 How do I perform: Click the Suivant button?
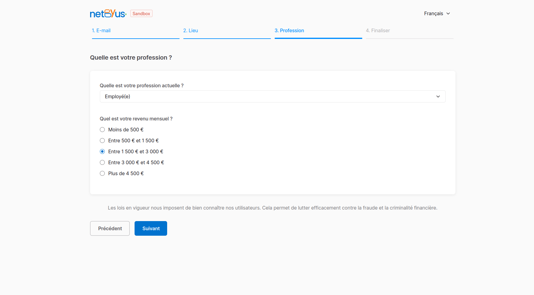(x=151, y=228)
